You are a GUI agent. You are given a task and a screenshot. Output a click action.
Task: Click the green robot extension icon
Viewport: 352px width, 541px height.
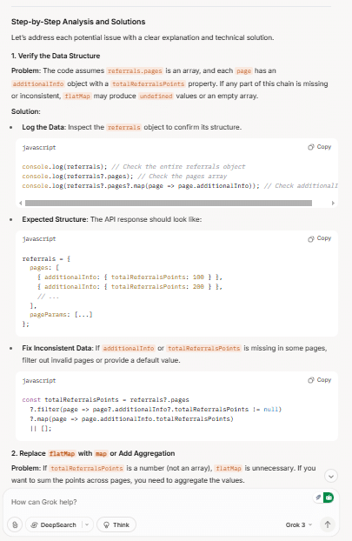pyautogui.click(x=329, y=498)
